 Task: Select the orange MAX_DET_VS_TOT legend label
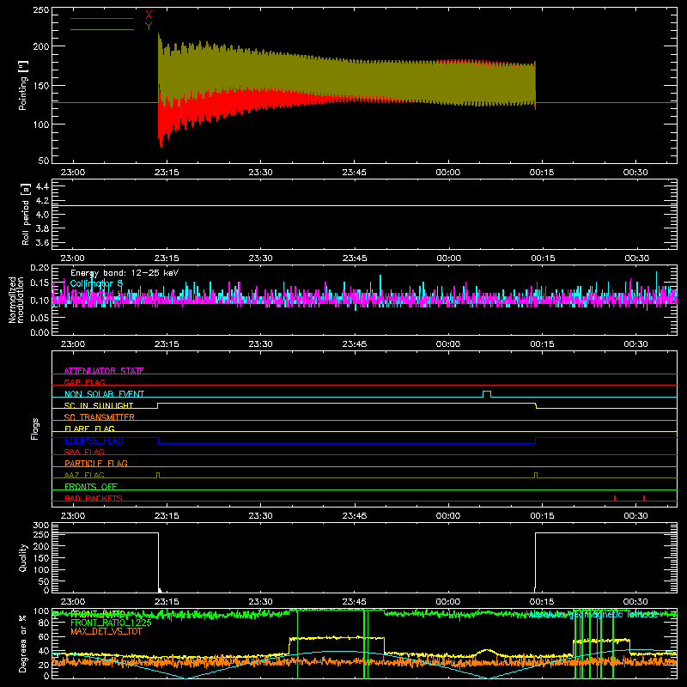(106, 631)
